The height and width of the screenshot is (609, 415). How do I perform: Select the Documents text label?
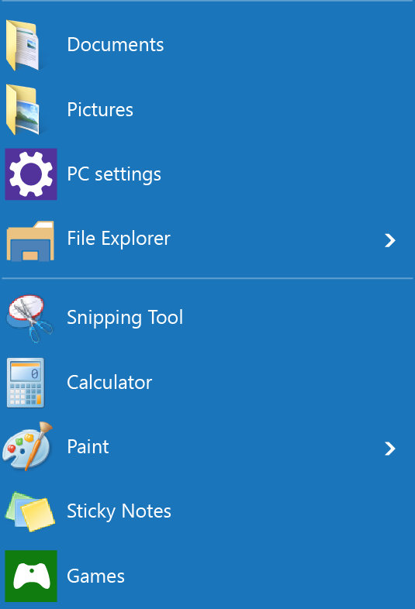coord(115,45)
